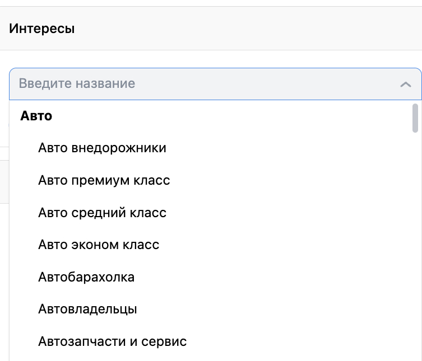
Task: Pick 'Авто средний класс' interest
Action: (102, 213)
